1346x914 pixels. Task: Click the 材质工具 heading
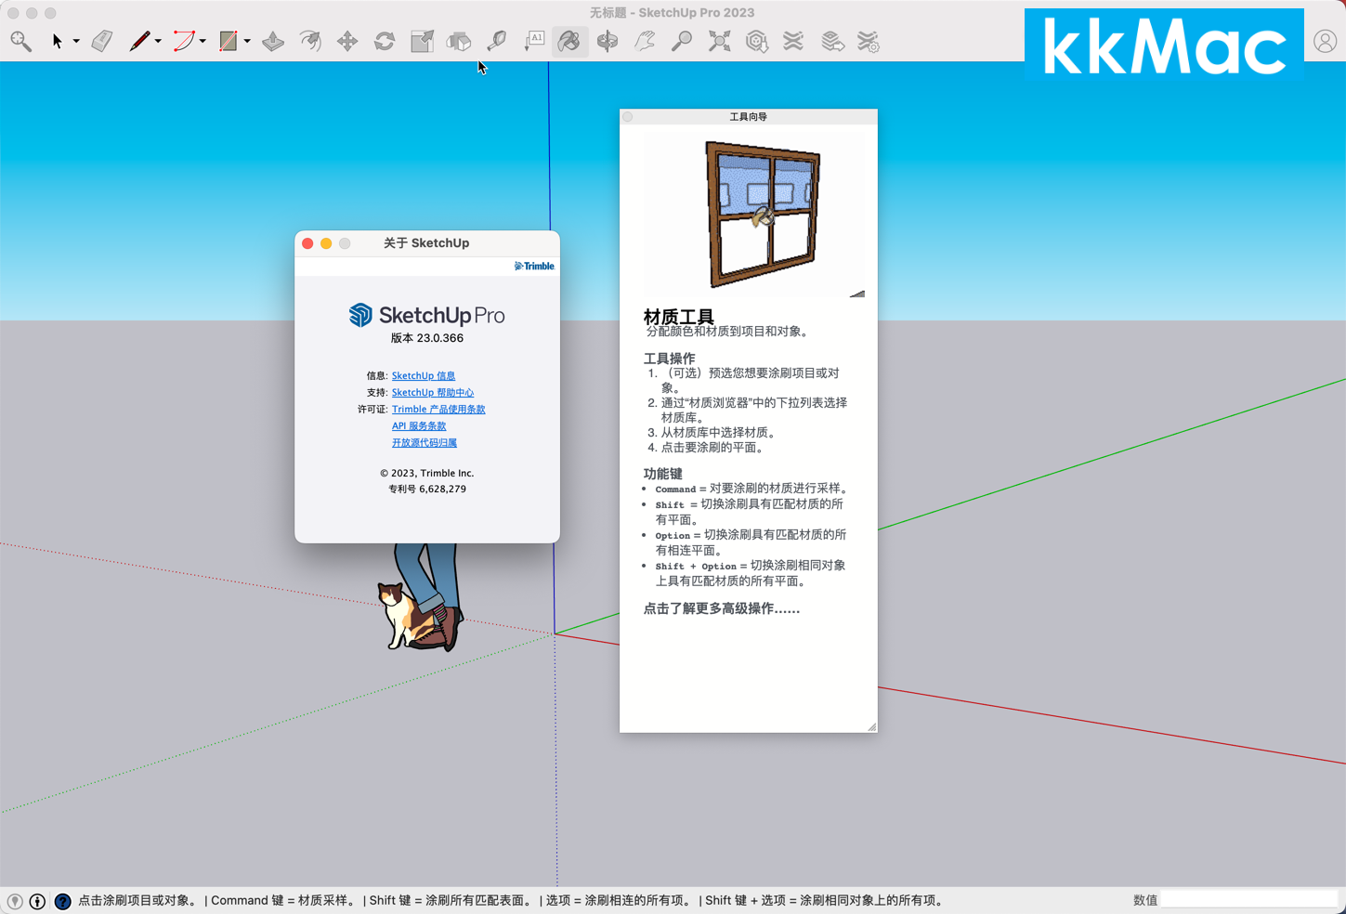pos(679,316)
